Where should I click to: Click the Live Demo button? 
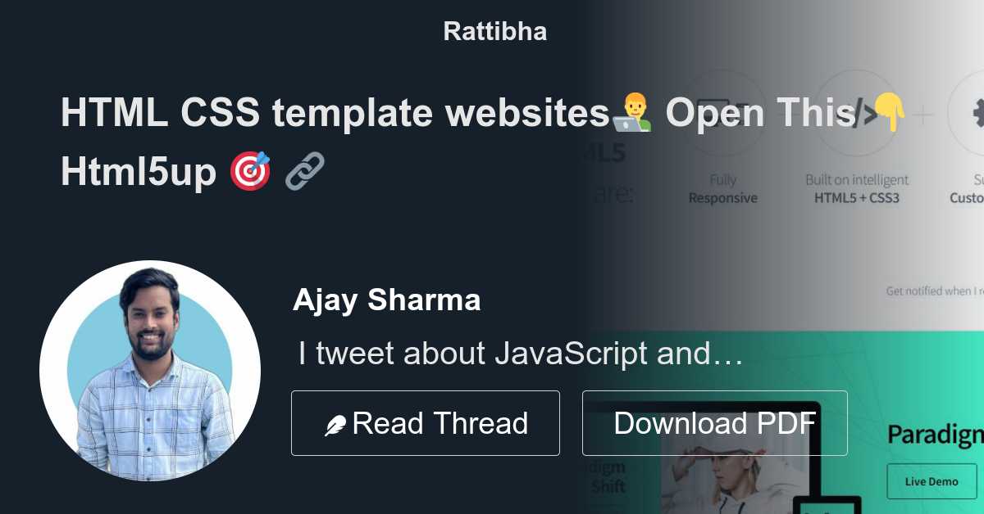(932, 481)
